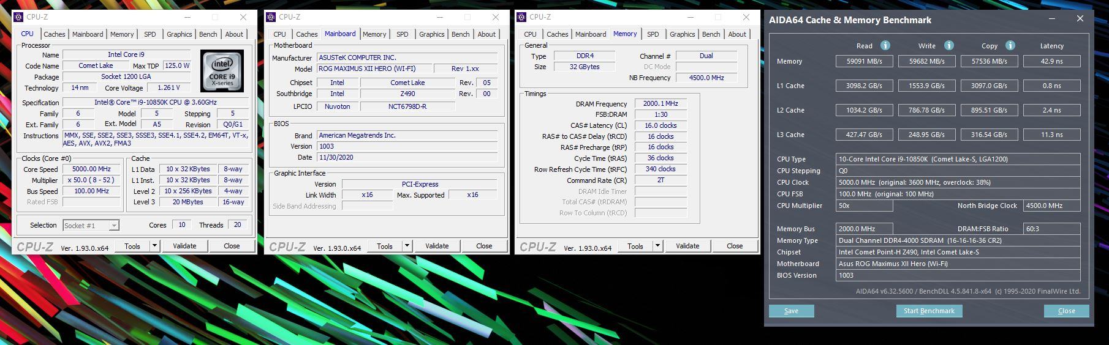Click Core Speed 5000.00 MHz field
Viewport: 1109px width, 345px height.
92,169
